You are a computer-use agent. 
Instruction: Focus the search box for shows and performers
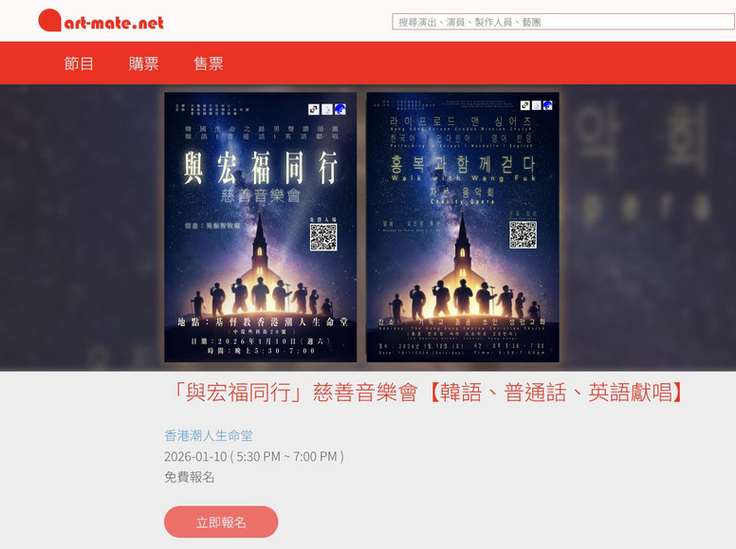[563, 22]
